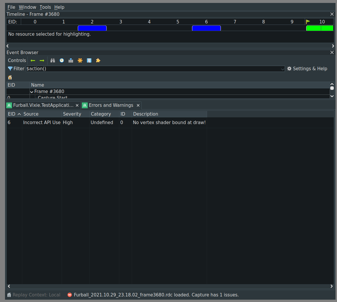
Task: Click the blue timeline bar under EID 6
Action: [x=206, y=28]
